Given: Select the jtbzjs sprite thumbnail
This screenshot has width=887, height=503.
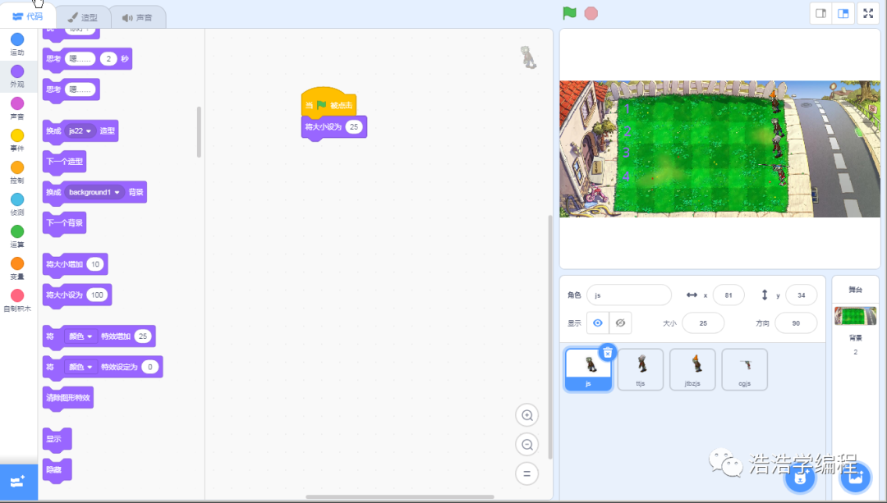Looking at the screenshot, I should 692,369.
